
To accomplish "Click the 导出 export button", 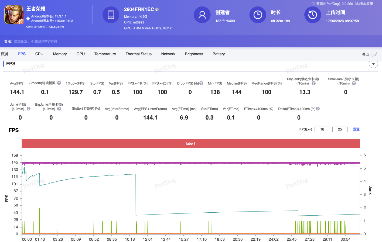I will coord(365,54).
